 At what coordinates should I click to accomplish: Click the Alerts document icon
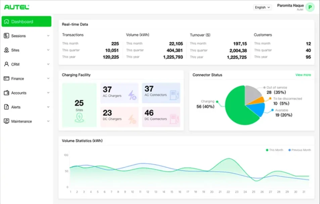click(6, 107)
